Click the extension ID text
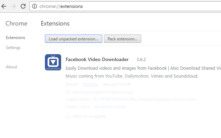 [x=99, y=92]
